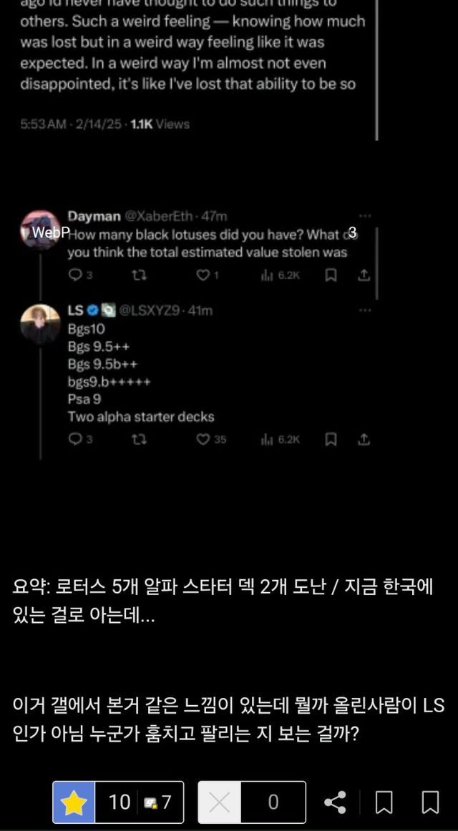
Task: Tap the share icon in bottom bar
Action: (x=335, y=802)
